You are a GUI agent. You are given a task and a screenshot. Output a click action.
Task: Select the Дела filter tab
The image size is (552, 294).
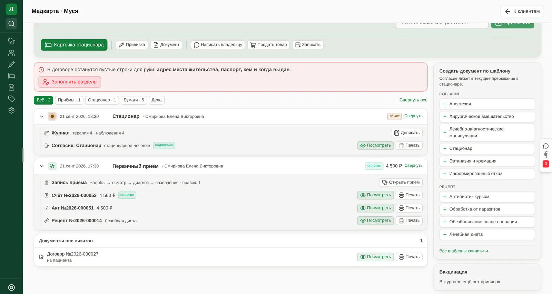(x=157, y=100)
